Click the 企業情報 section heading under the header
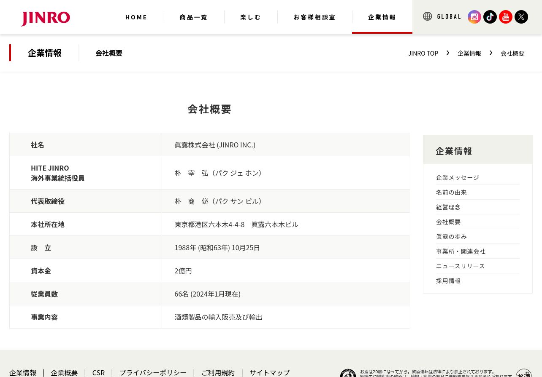 coord(45,53)
